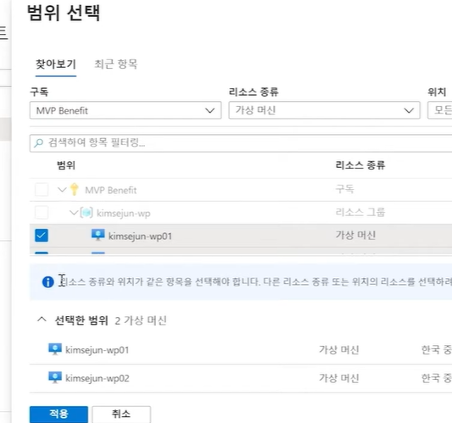
Task: Click the 리소스 종류 column header
Action: pos(360,165)
